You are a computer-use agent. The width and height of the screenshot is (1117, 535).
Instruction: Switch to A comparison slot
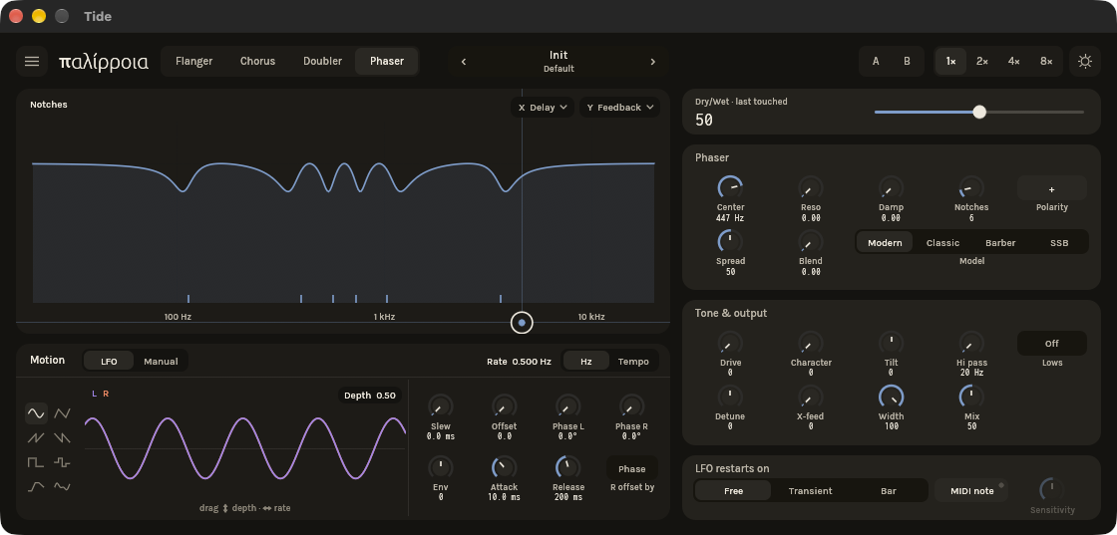876,61
